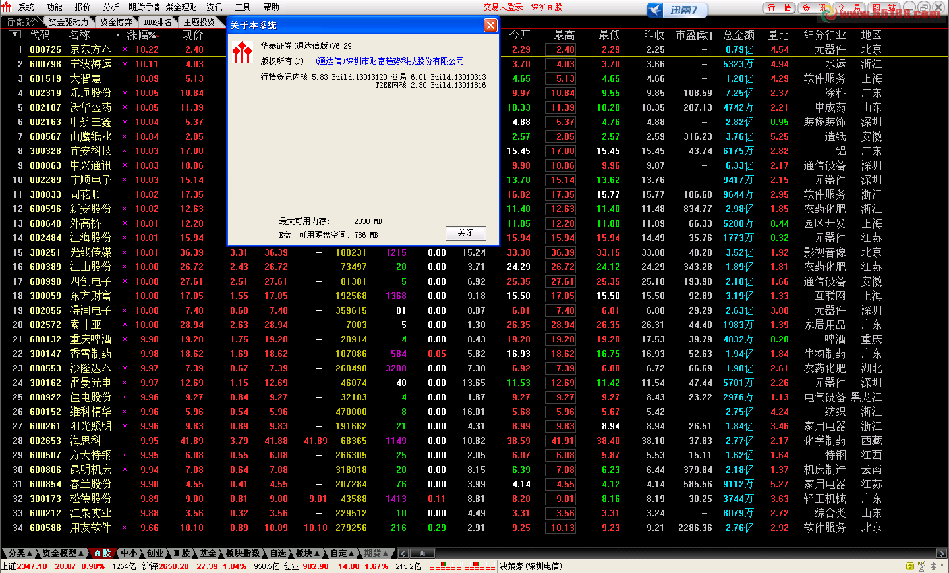Open the 工具 menu
The image size is (949, 573).
click(x=243, y=7)
